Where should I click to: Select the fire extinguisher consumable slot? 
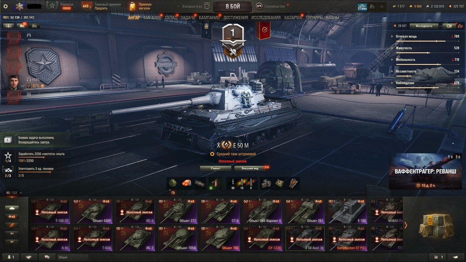point(215,183)
